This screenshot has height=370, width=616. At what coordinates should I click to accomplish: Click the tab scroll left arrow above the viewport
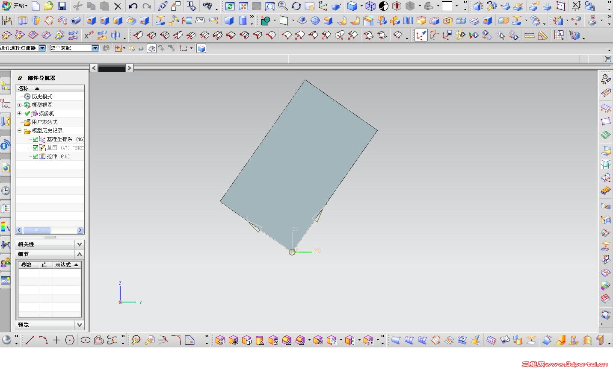tap(94, 68)
